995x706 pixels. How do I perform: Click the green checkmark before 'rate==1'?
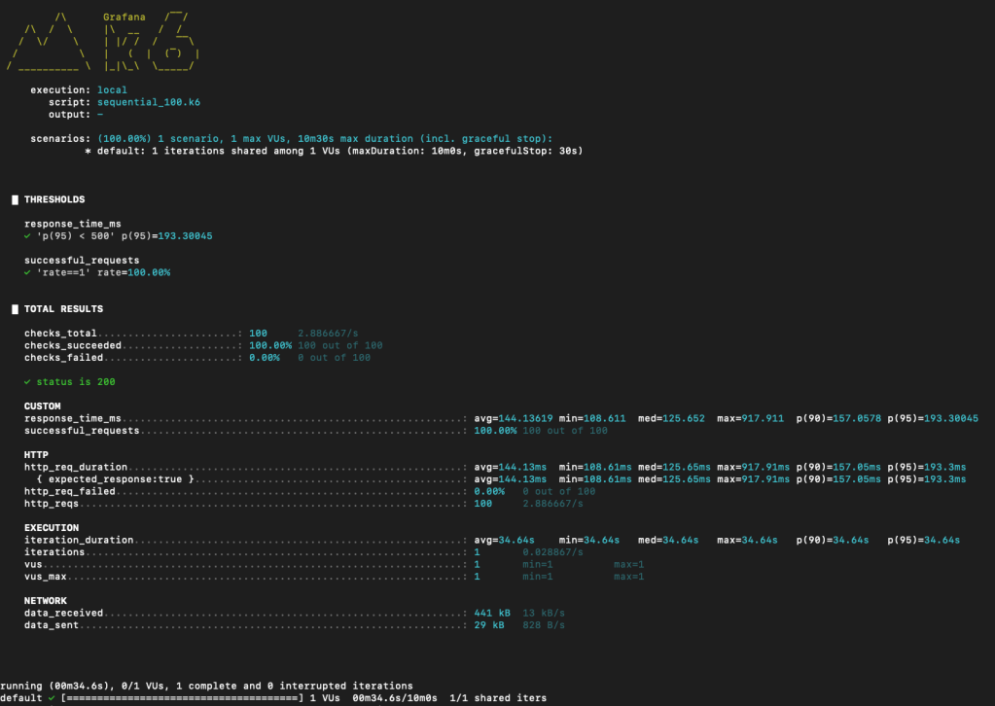[x=28, y=272]
